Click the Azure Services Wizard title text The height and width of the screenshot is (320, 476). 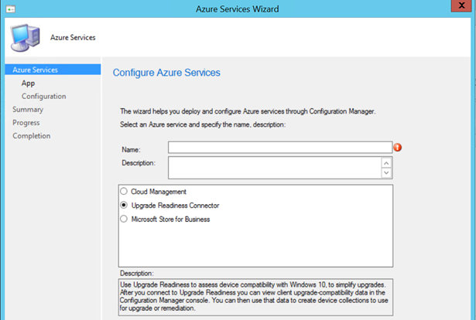[238, 9]
